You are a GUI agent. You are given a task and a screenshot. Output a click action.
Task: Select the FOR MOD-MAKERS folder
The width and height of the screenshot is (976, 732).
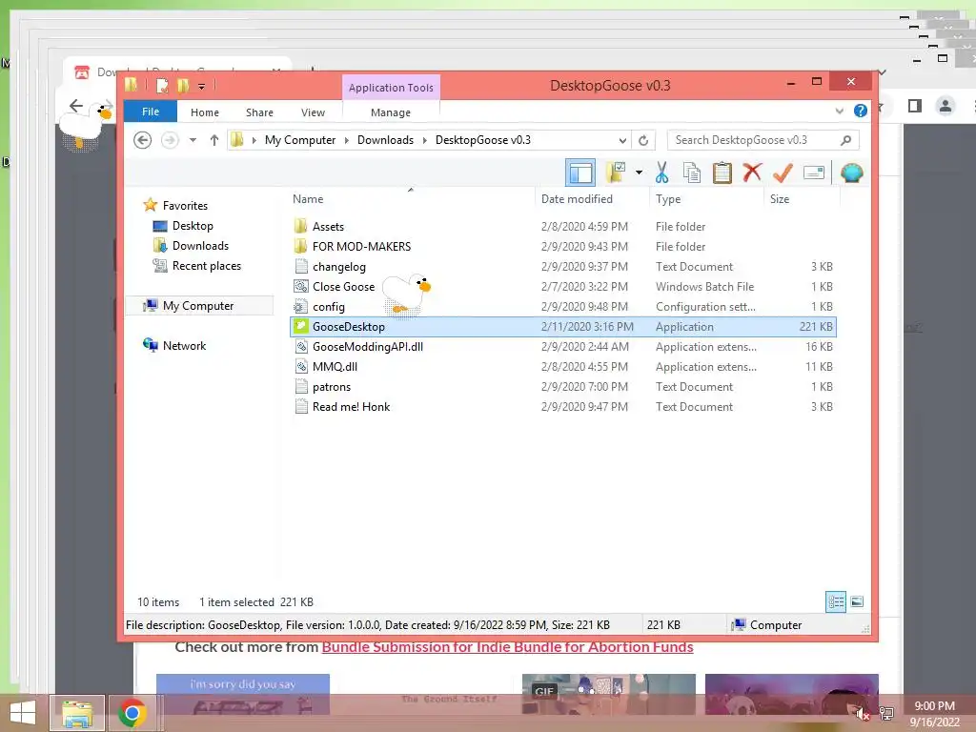point(562,247)
